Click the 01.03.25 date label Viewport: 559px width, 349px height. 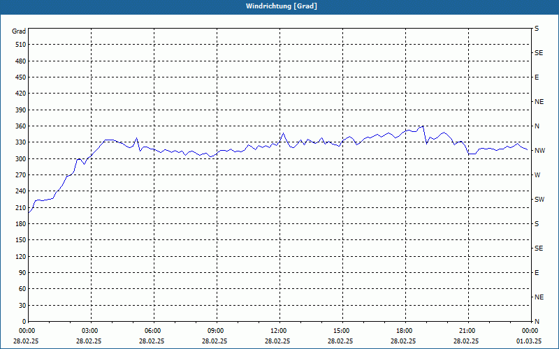point(529,341)
